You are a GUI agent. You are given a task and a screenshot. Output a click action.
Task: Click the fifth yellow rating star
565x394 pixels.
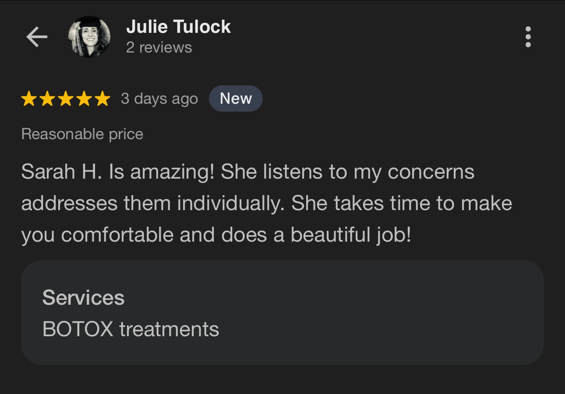click(x=102, y=99)
